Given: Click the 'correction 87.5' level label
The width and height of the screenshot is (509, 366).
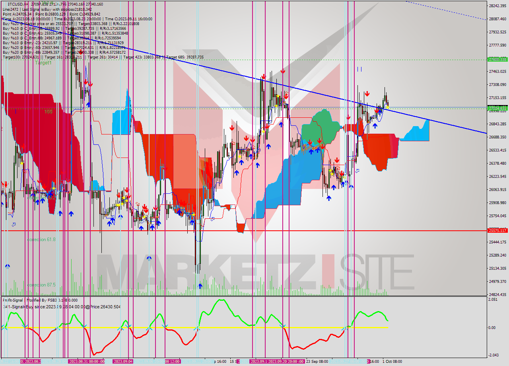Looking at the screenshot, I should tap(41, 285).
